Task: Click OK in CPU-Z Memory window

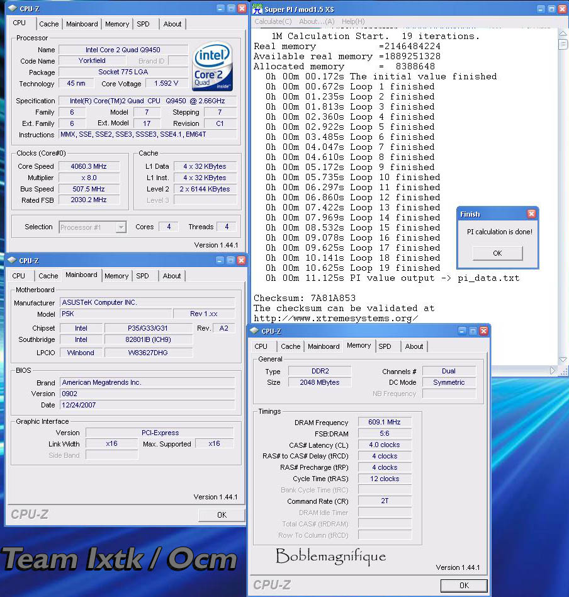Action: pos(464,586)
